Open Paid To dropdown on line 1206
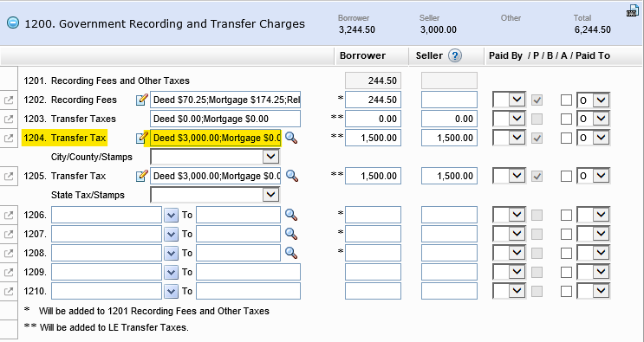The width and height of the screenshot is (644, 342). pos(593,215)
